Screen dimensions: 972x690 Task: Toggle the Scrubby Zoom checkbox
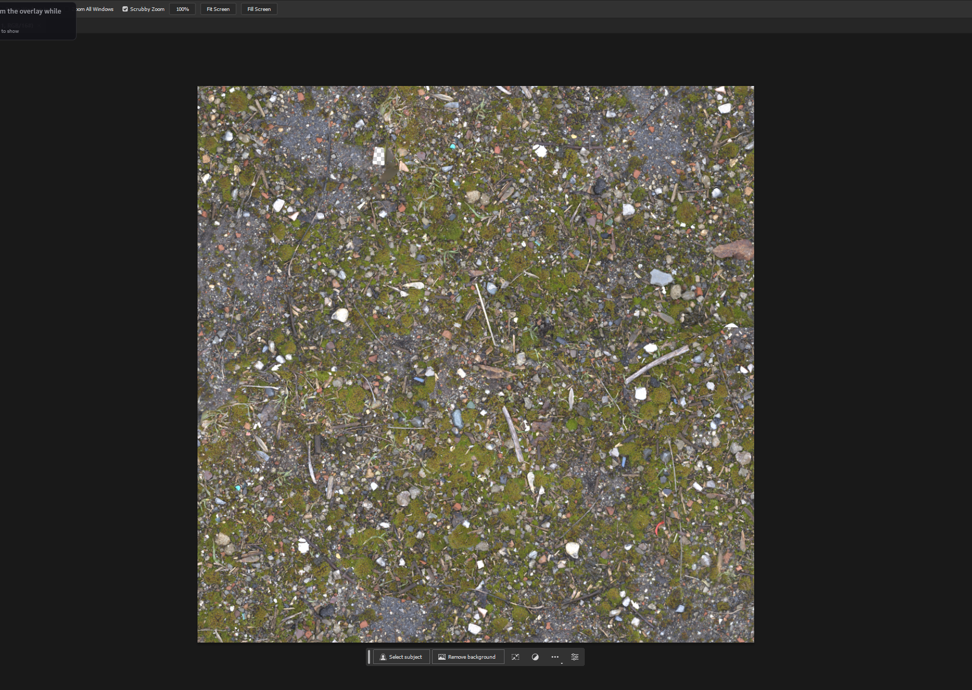click(x=125, y=9)
